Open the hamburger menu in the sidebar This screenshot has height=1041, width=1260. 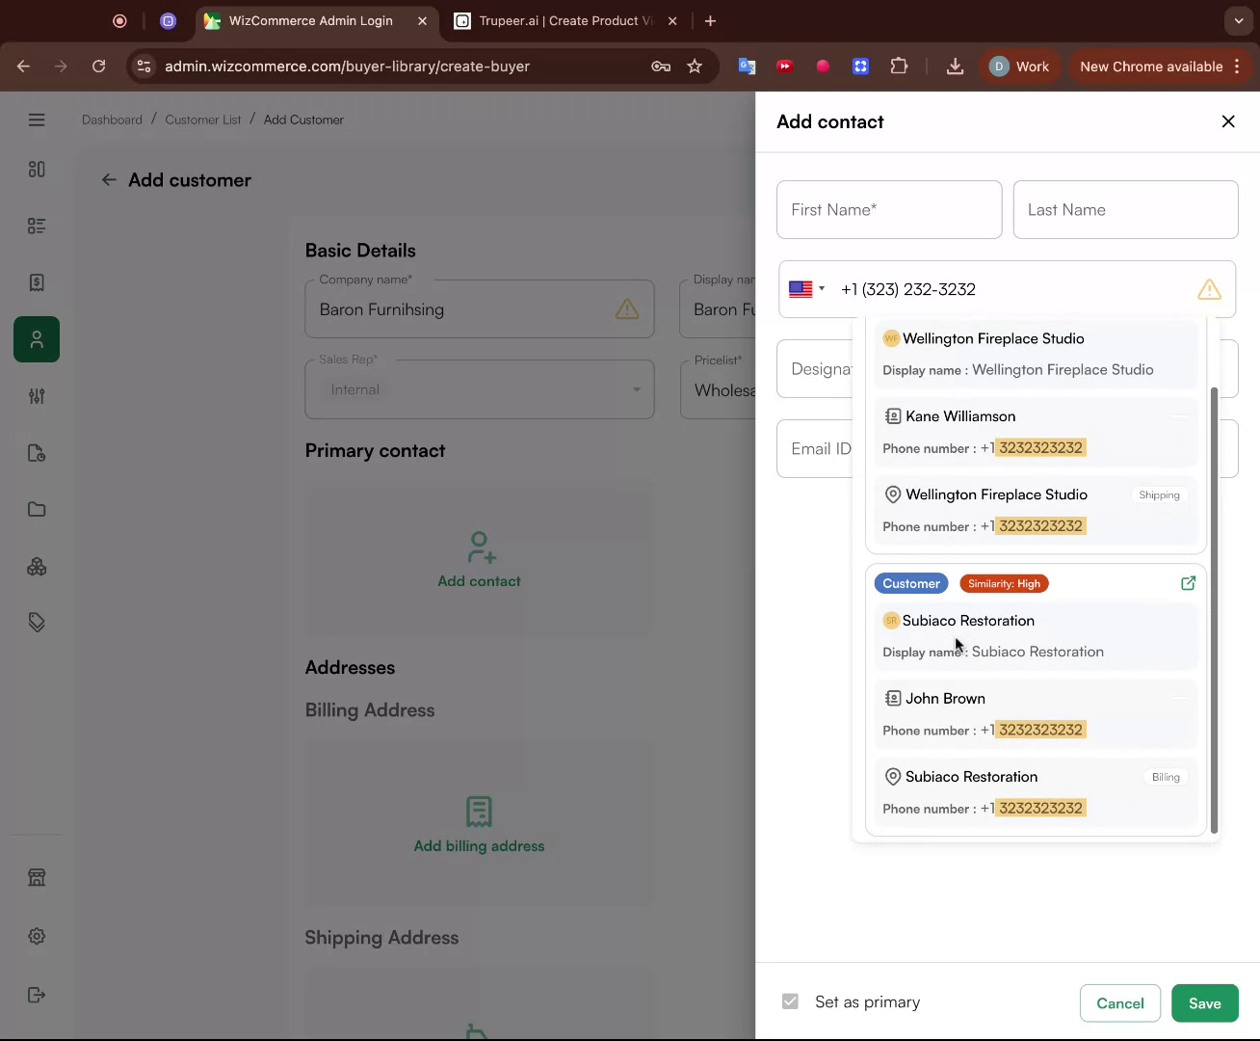pos(37,120)
